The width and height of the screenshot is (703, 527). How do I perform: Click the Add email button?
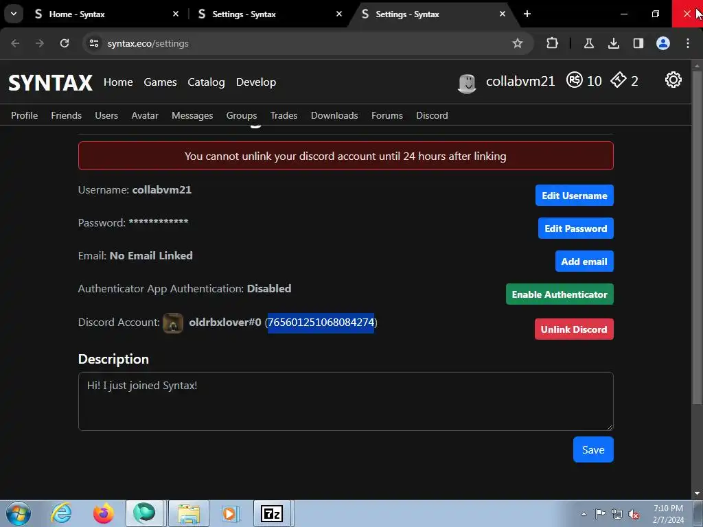point(584,261)
